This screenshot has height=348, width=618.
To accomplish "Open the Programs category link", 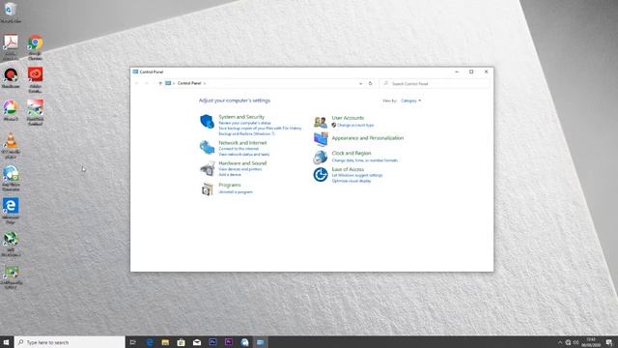I will tap(230, 185).
